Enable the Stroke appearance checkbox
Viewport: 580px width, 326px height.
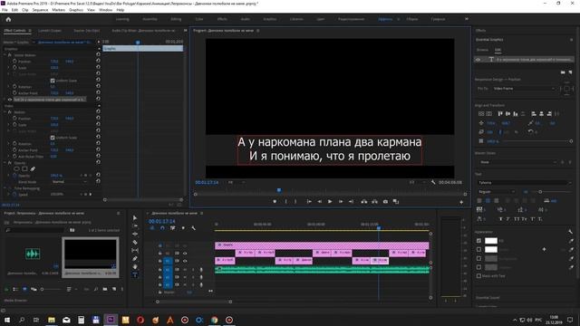coord(478,250)
